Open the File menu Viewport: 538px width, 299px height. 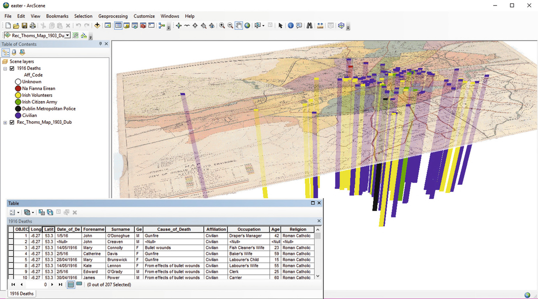(x=8, y=16)
